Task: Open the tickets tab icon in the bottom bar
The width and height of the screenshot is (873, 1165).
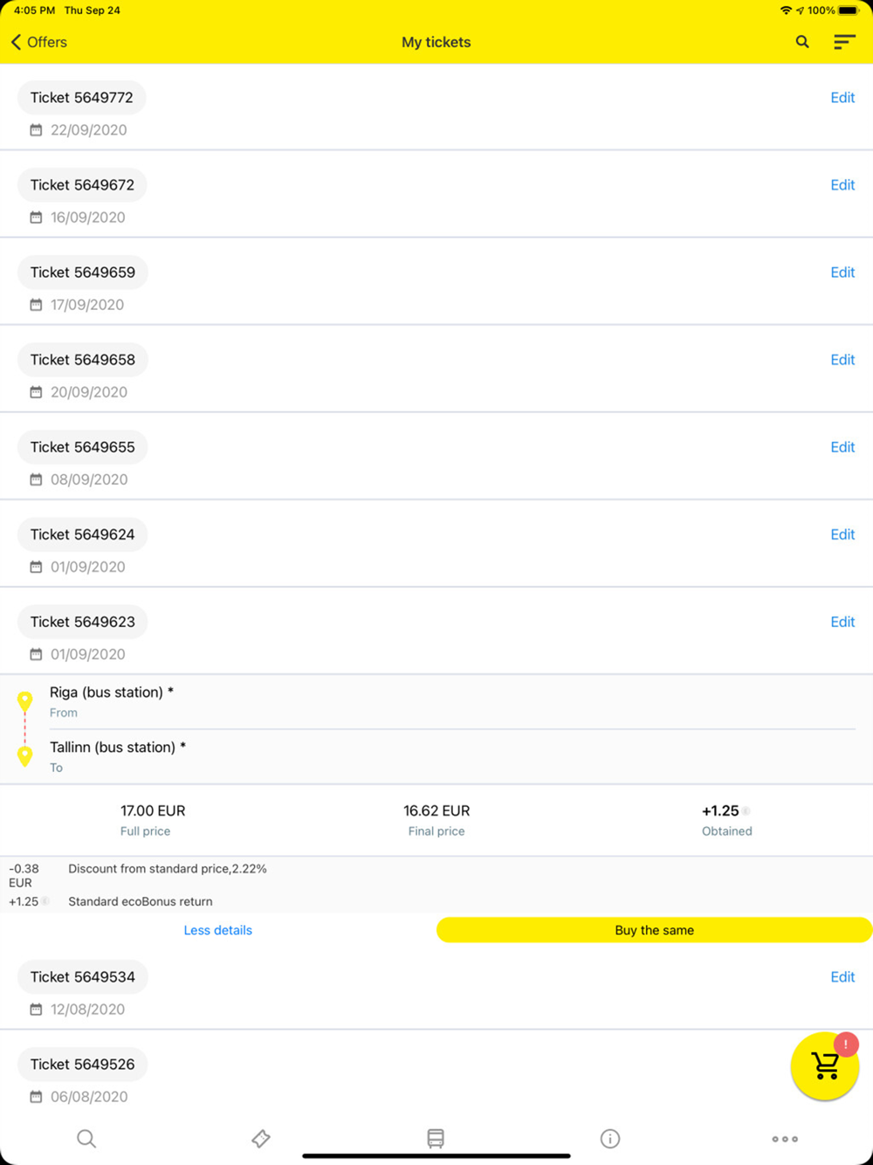Action: [260, 1139]
